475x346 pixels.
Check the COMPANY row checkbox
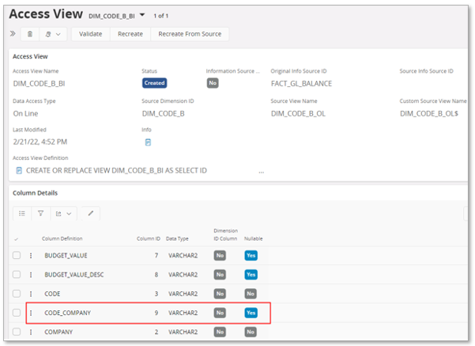[17, 332]
